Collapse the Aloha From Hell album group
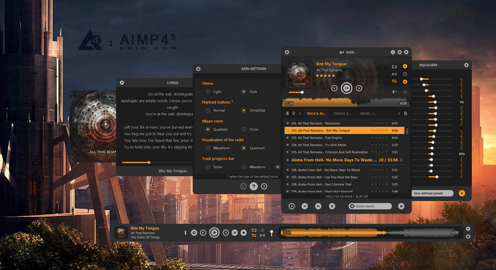 tap(401, 160)
